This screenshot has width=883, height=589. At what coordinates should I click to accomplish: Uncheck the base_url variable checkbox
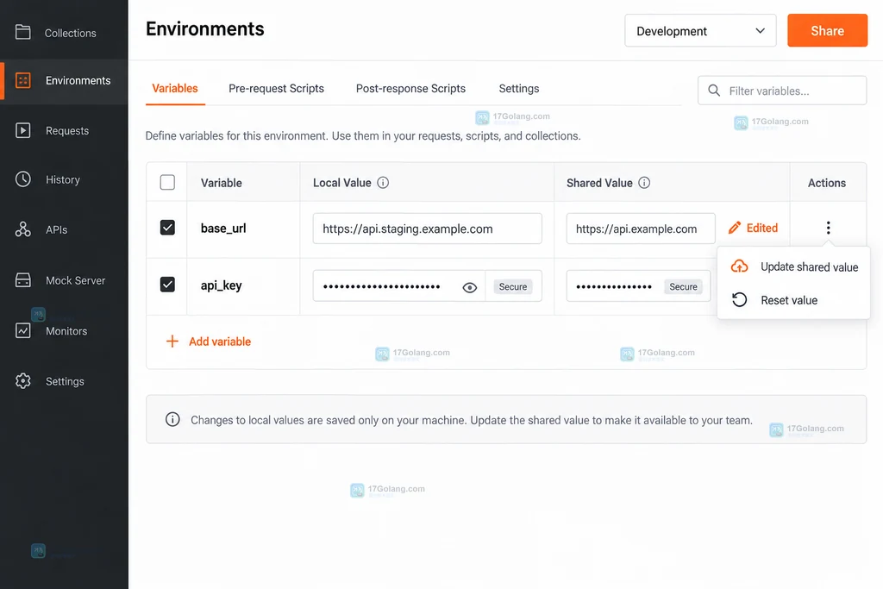167,228
